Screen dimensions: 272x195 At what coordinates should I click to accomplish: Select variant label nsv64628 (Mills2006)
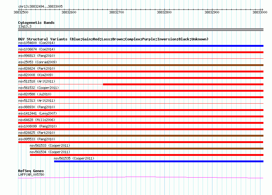pos(37,120)
